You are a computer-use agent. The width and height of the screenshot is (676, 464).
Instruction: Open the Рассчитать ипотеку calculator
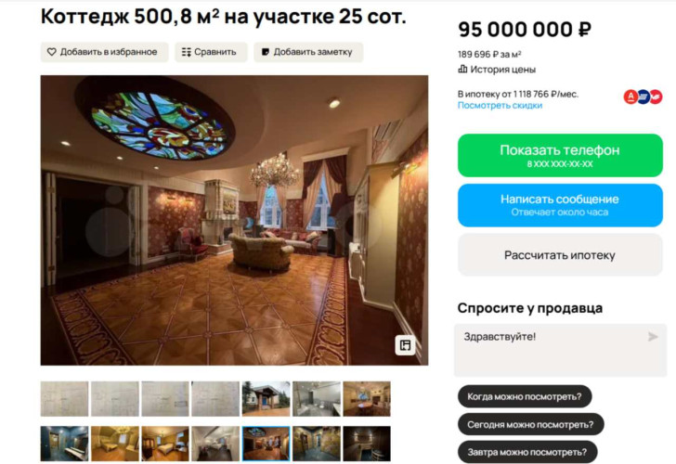click(x=560, y=255)
